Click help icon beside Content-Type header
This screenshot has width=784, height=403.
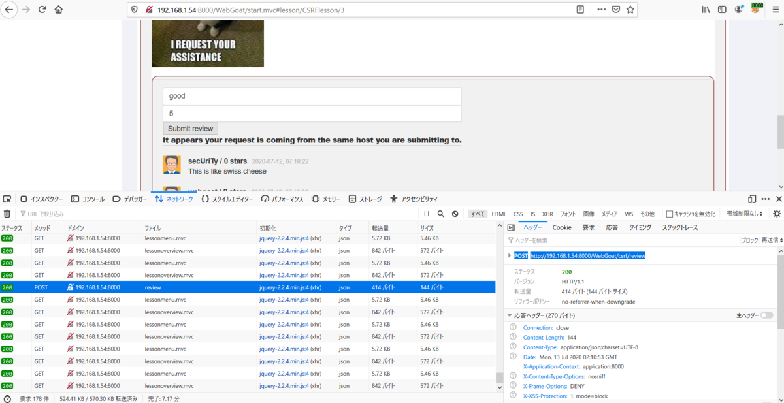[x=513, y=347]
